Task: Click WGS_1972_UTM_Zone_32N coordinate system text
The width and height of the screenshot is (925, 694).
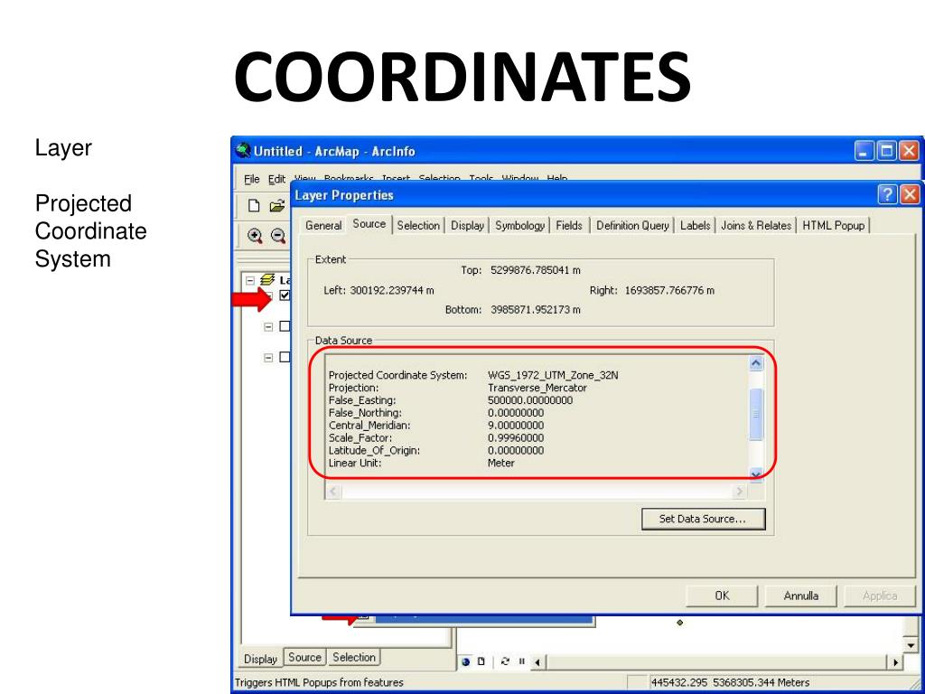Action: tap(553, 375)
